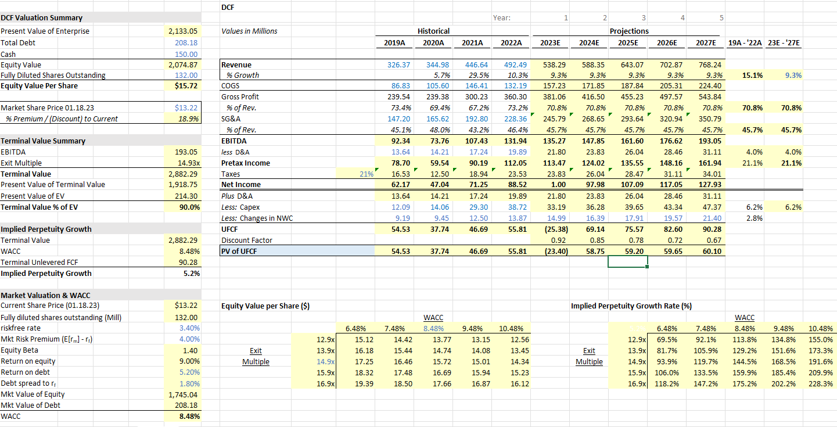Select the DCF Valuation Summary heading
This screenshot has height=427, width=837.
coord(42,18)
